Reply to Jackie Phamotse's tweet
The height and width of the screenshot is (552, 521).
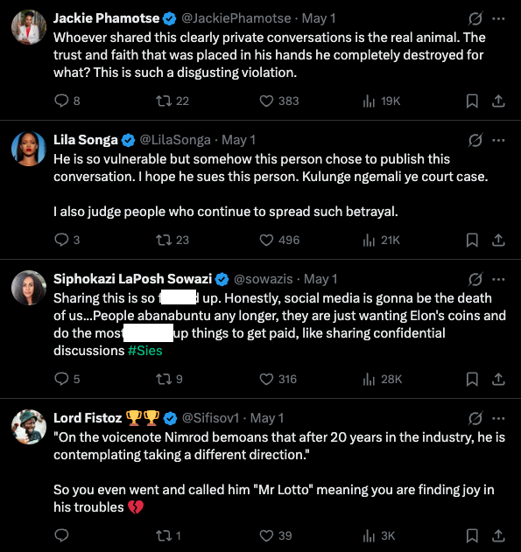pyautogui.click(x=61, y=101)
